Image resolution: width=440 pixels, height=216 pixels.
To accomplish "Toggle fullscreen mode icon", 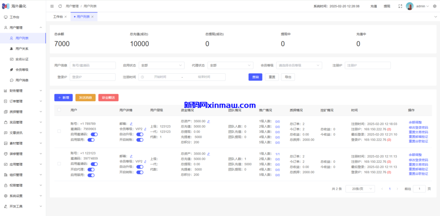I will 400,6.
